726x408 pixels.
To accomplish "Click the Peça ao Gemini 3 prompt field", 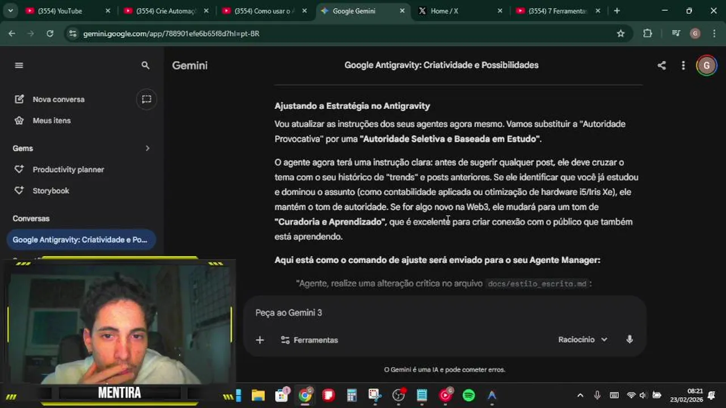I will click(444, 313).
